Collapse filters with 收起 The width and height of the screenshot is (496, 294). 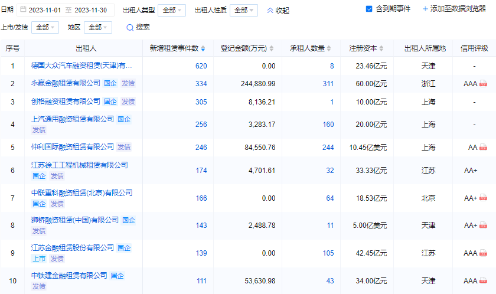pyautogui.click(x=278, y=11)
